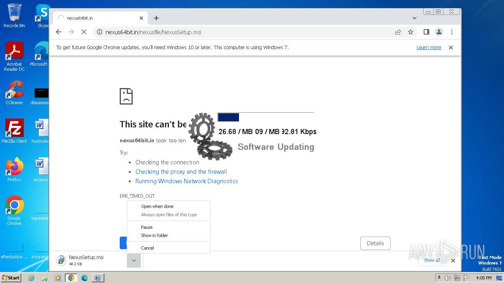504x283 pixels.
Task: Open tab search chevron
Action: [414, 18]
